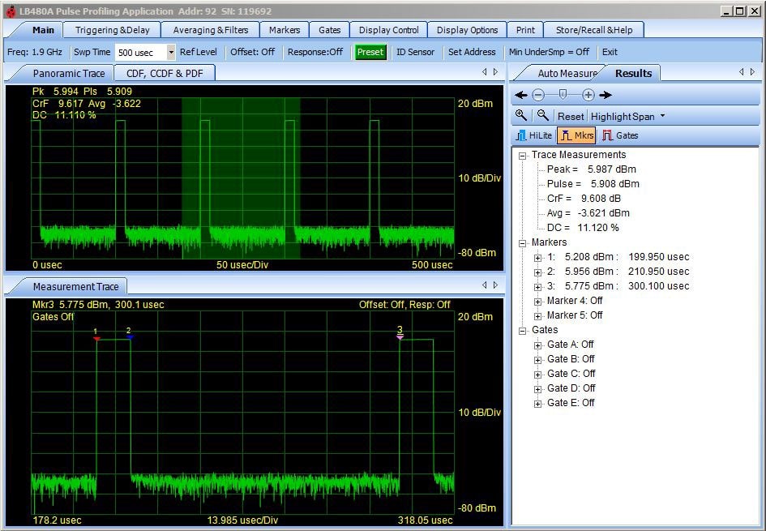Switch to the Triggering & Delay tab
The width and height of the screenshot is (766, 531).
pyautogui.click(x=112, y=30)
